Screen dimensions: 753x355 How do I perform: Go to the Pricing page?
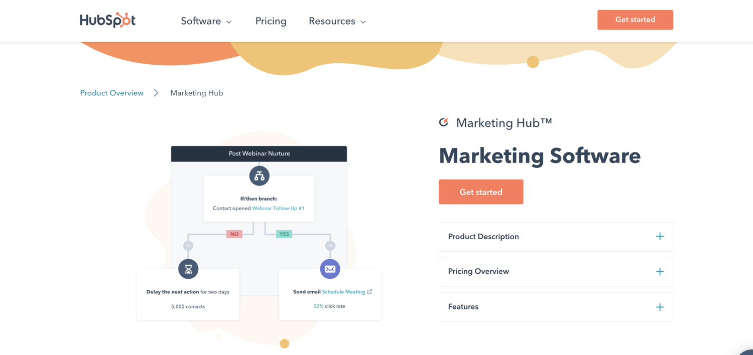[271, 21]
